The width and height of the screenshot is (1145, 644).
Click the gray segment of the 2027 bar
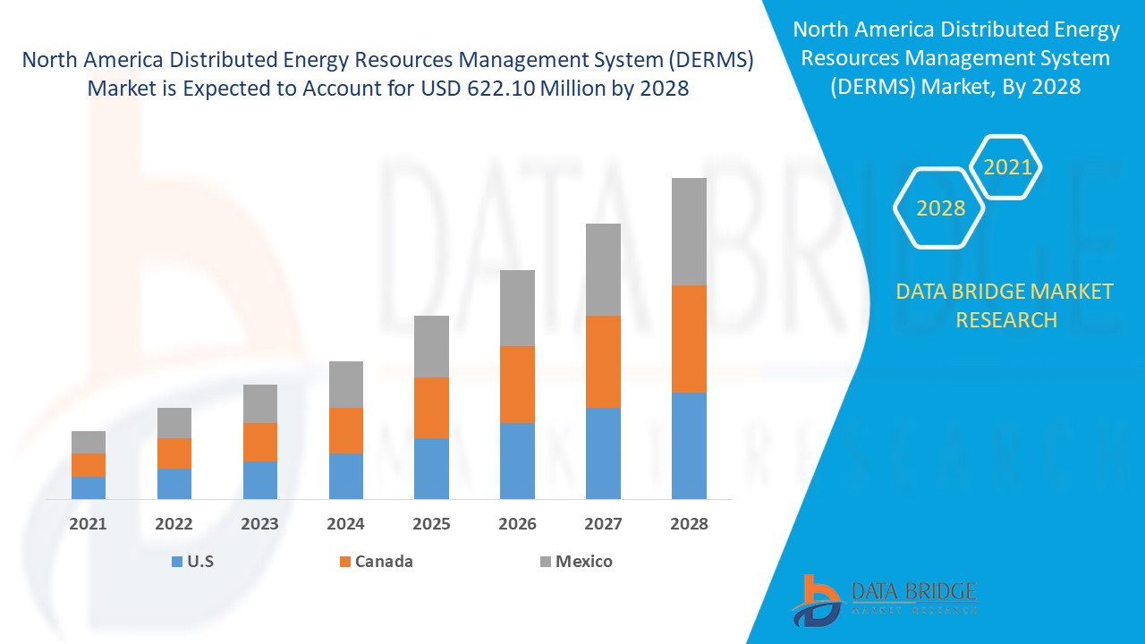(604, 268)
